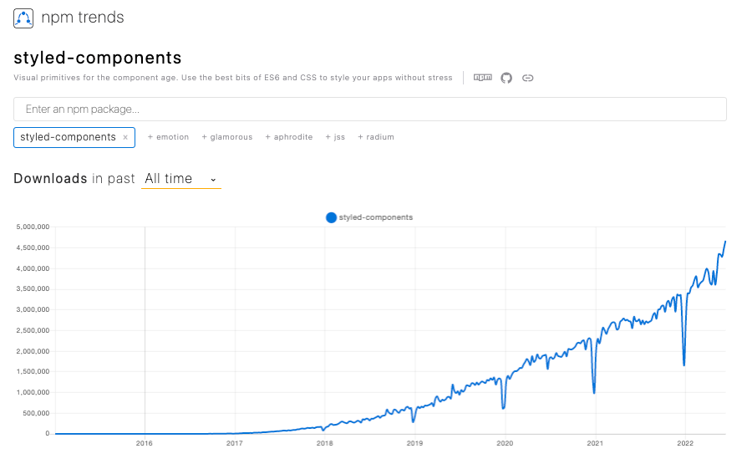The image size is (742, 459).
Task: Click the package description text
Action: click(233, 78)
